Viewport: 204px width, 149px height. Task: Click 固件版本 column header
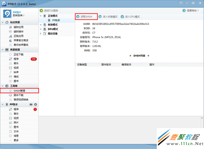click(110, 64)
